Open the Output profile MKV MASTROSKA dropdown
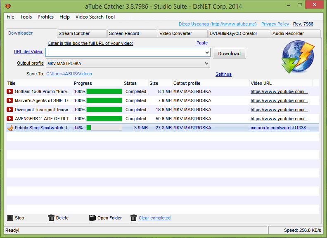 128,63
